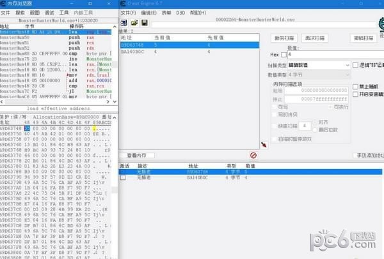Toggle the 快速扫描 checkbox
This screenshot has width=384, height=259.
pyautogui.click(x=275, y=126)
